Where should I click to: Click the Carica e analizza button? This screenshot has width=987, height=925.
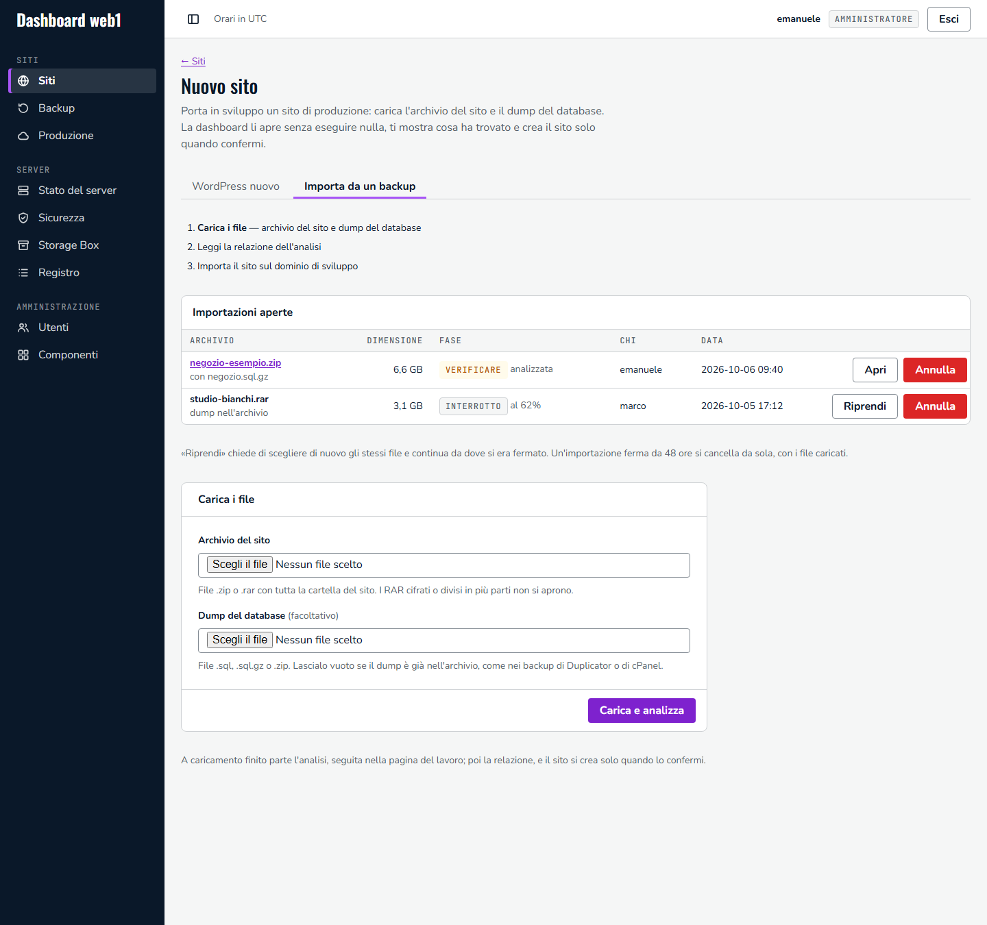coord(642,711)
